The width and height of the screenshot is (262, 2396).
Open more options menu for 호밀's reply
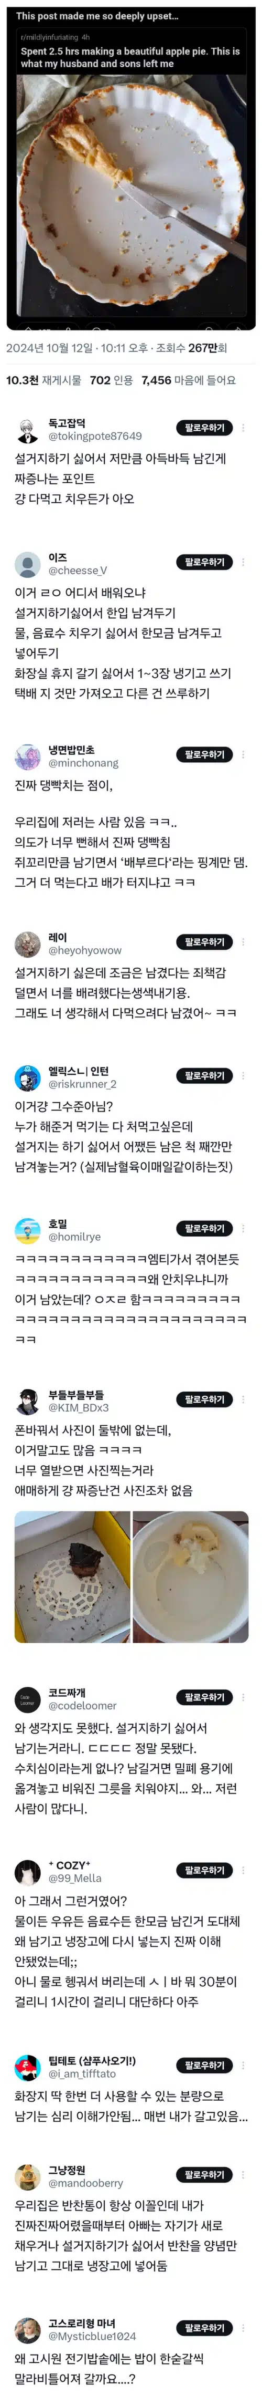(244, 1229)
